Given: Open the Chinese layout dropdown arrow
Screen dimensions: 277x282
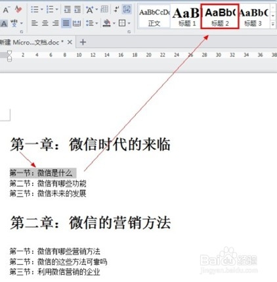Looking at the screenshot, I should click(x=96, y=9).
